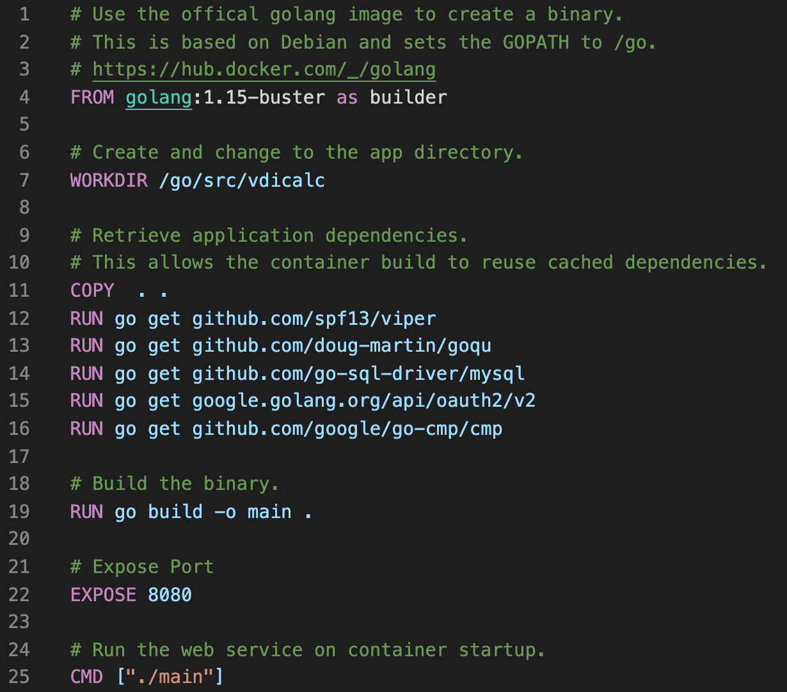Click the WORKDIR instruction keyword
The height and width of the screenshot is (692, 787).
click(109, 180)
